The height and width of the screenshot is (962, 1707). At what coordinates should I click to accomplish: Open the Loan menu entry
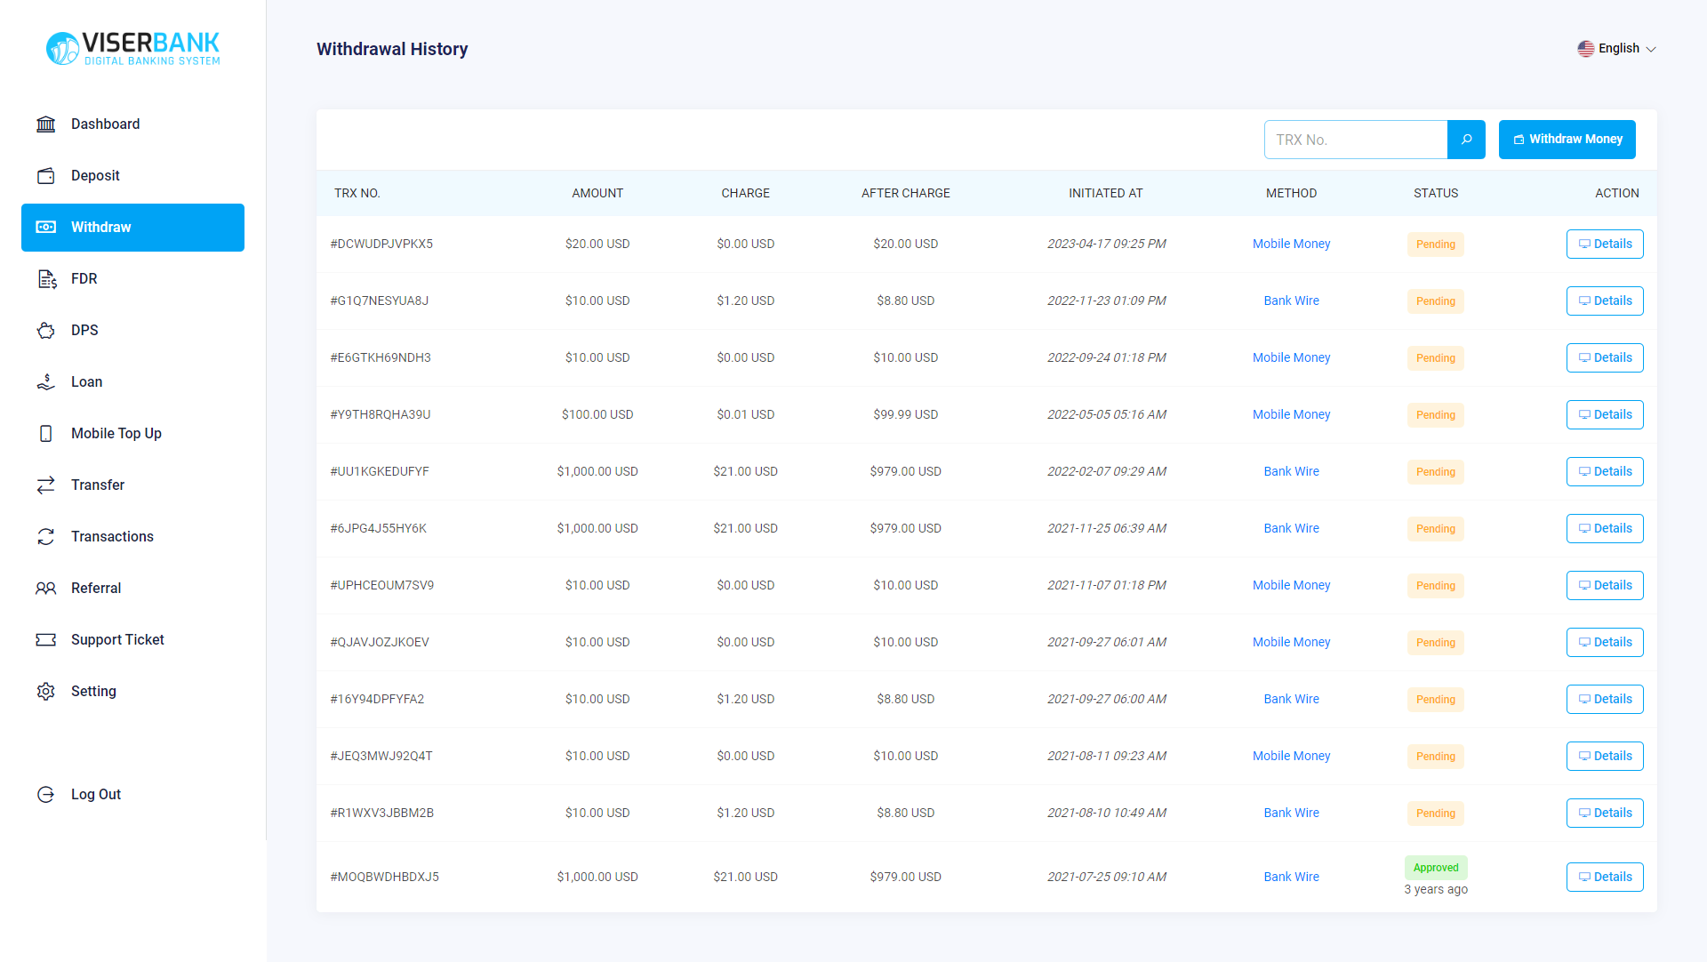point(132,382)
